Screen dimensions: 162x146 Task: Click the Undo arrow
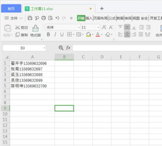pyautogui.click(x=57, y=18)
